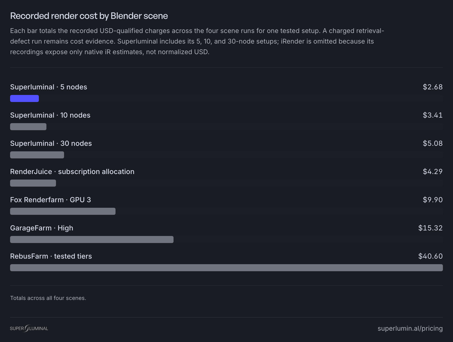Click the RenderJuice subscription allocation bar
453x342 pixels.
click(33, 183)
